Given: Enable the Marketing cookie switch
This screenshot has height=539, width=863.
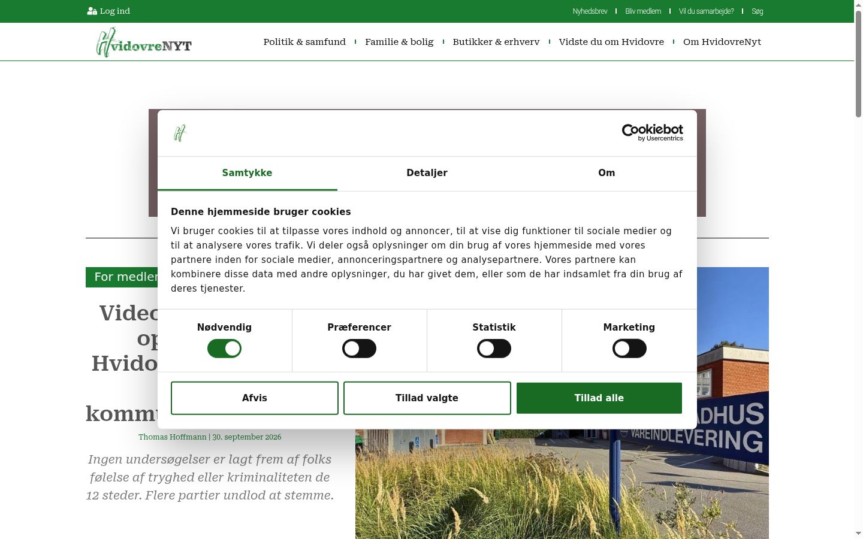Looking at the screenshot, I should tap(629, 349).
